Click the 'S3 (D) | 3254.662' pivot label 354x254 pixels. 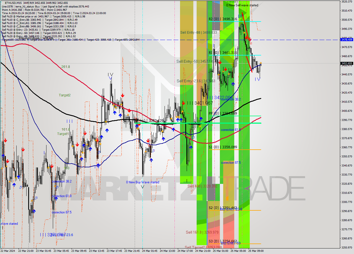pyautogui.click(x=223, y=241)
